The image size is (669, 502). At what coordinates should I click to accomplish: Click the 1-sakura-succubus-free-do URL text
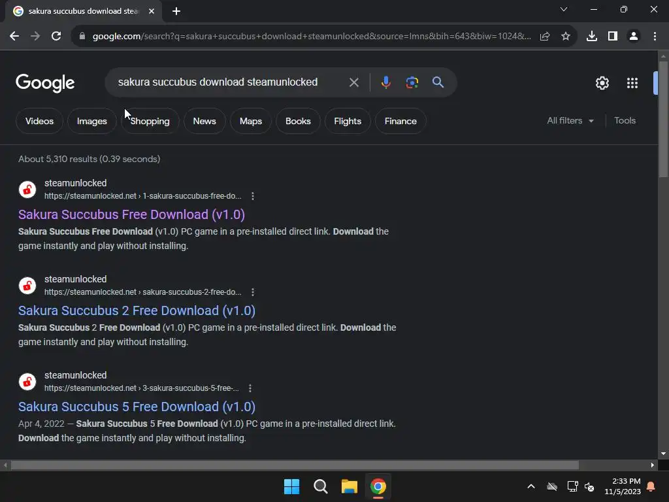143,196
